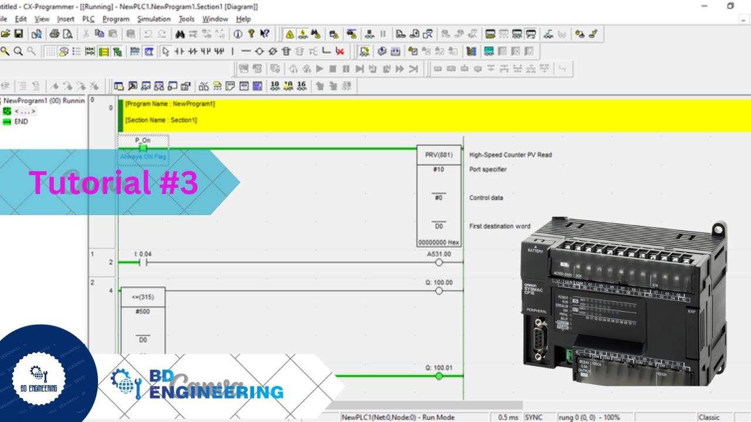Click the horizontal scrollbar thumb
Screen dimensions: 751x422
[424, 405]
